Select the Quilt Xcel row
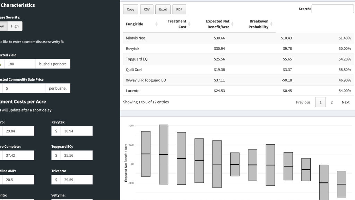 239,70
